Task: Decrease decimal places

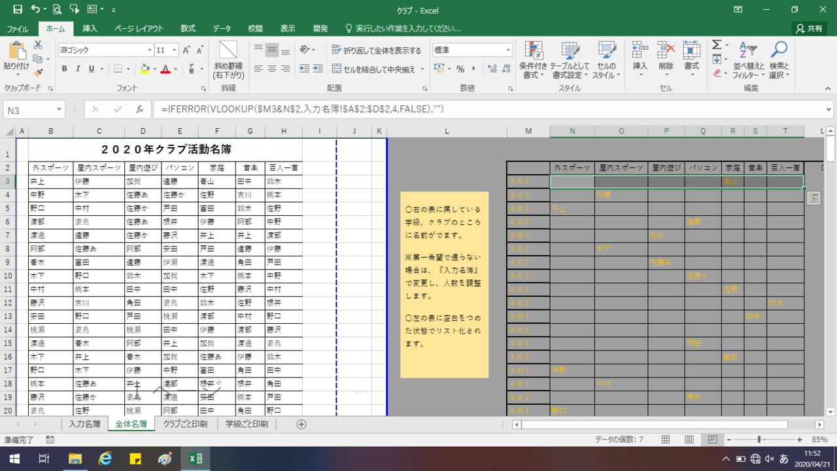Action: [505, 69]
